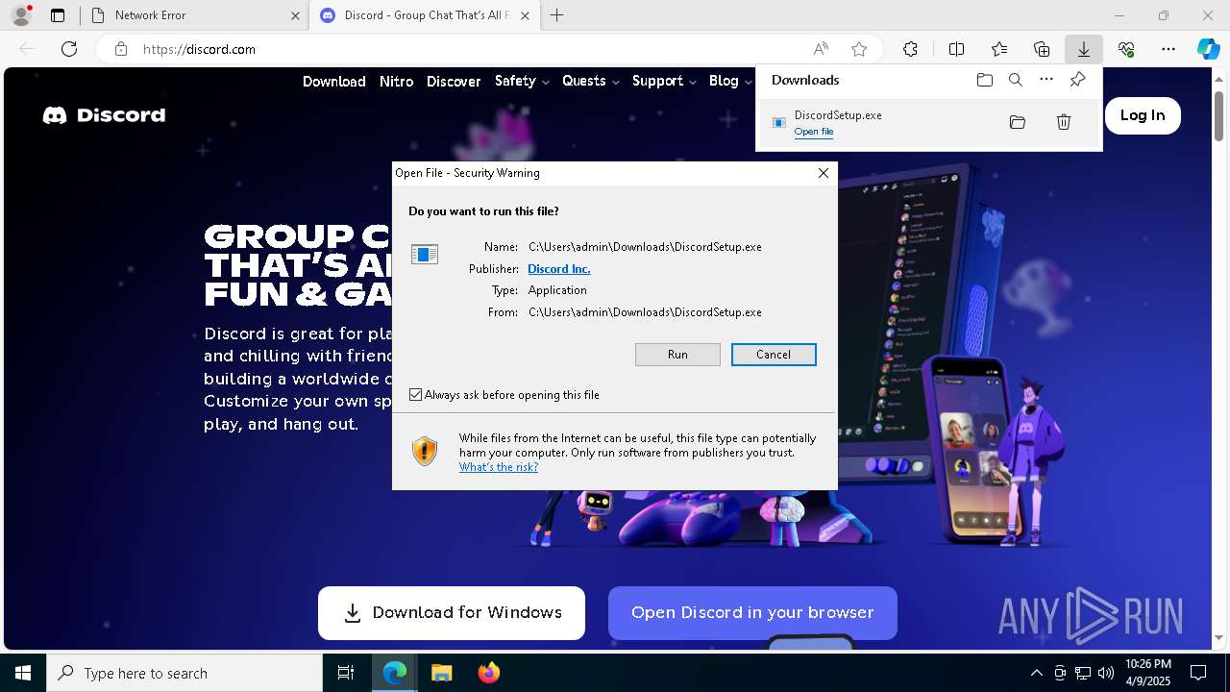Screen dimensions: 1230x692
Task: Open Nitro in Discord navigation
Action: 396,82
